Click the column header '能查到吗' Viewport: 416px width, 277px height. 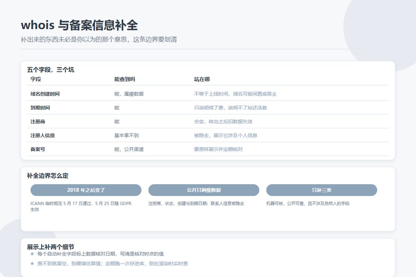tap(125, 79)
